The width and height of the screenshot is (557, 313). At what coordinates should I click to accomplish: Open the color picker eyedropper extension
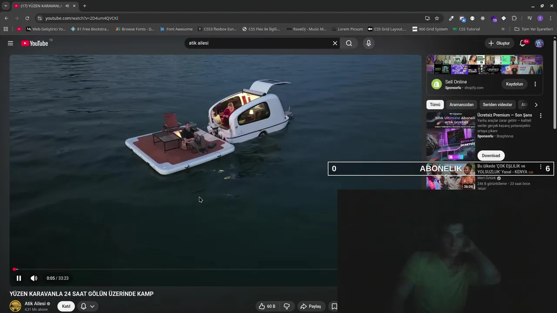451,18
